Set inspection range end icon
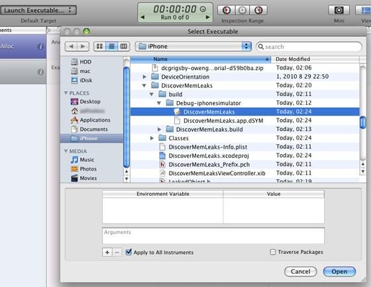Image resolution: width=371 pixels, height=287 pixels. click(x=258, y=10)
